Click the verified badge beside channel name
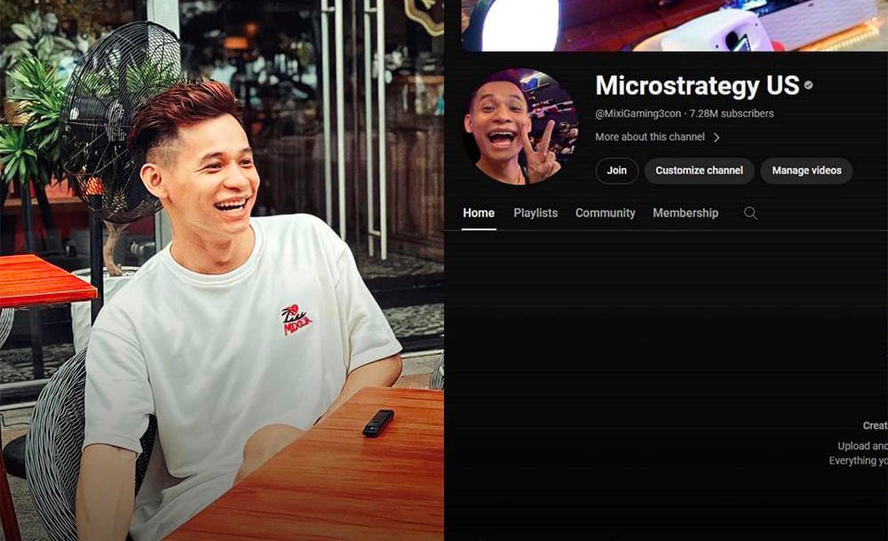 (x=808, y=86)
